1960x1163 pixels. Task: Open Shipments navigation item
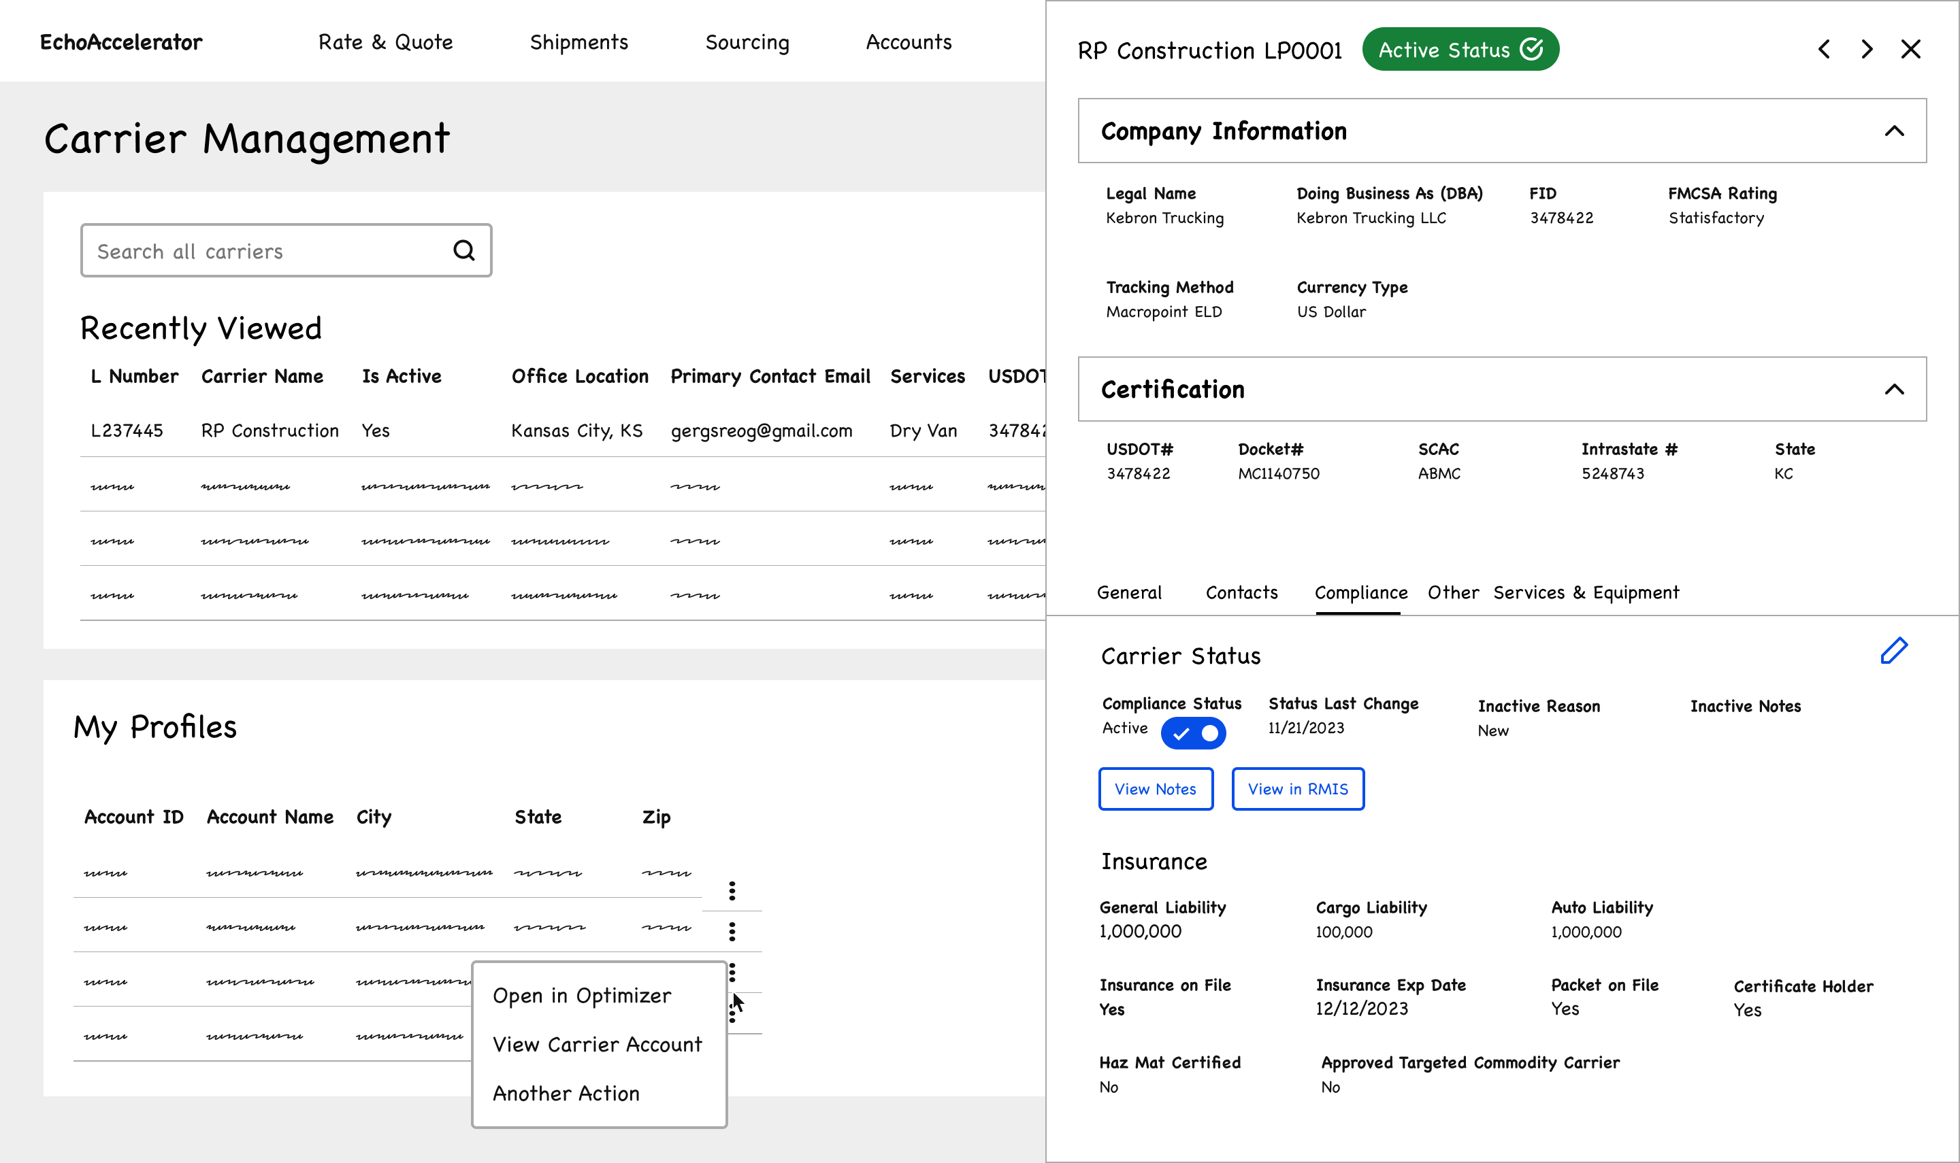[x=578, y=41]
